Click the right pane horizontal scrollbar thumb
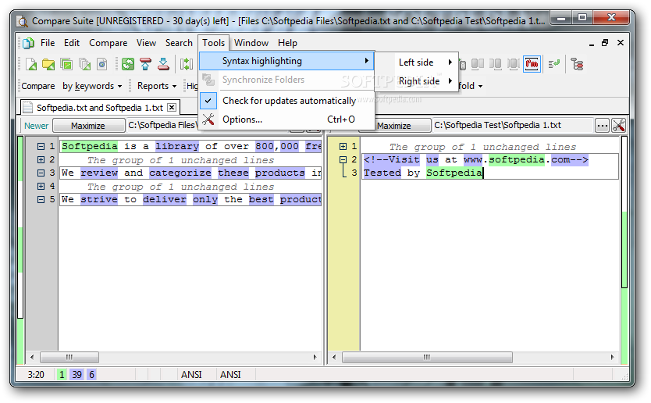Viewport: 651px width, 403px height. tap(427, 357)
